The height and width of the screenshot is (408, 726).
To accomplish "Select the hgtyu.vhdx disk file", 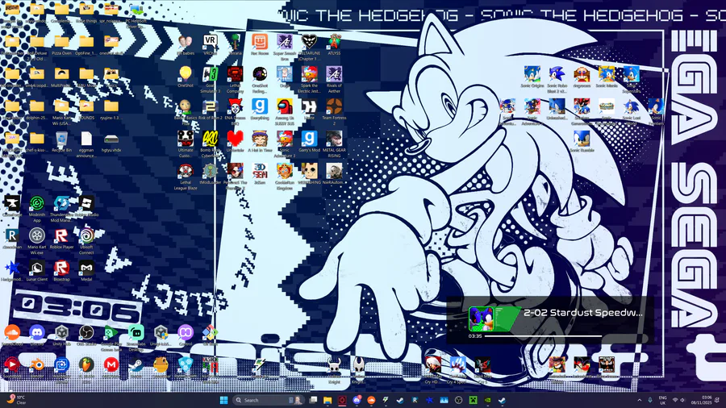I will click(x=111, y=141).
